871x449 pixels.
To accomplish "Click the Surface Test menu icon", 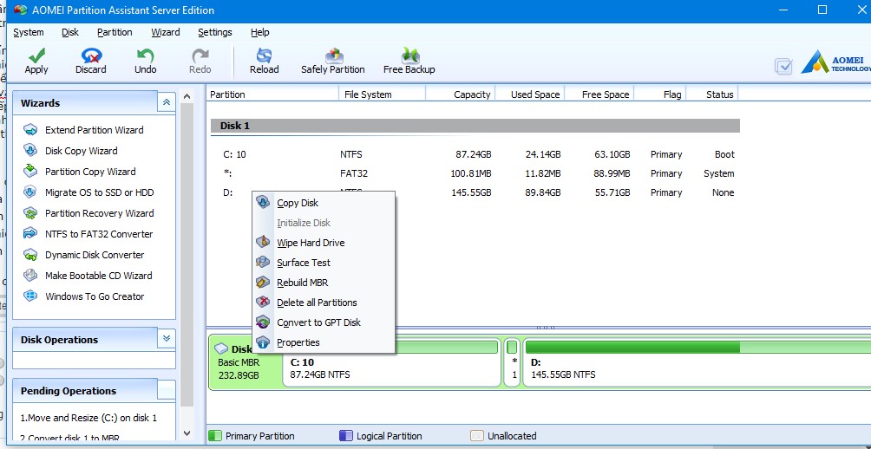I will (x=263, y=263).
